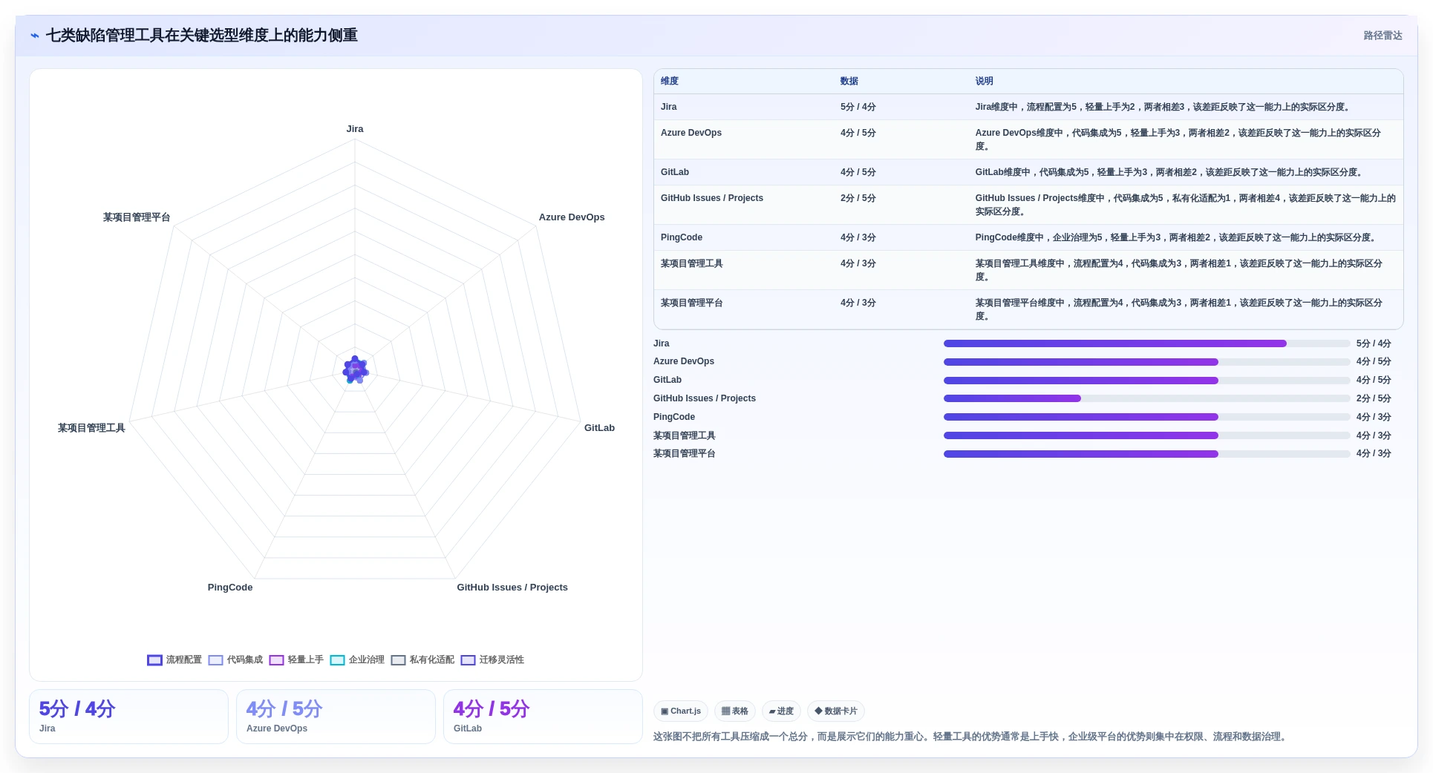The width and height of the screenshot is (1433, 773).
Task: Click the chart title 七类缺陷管理工具
Action: pos(202,36)
